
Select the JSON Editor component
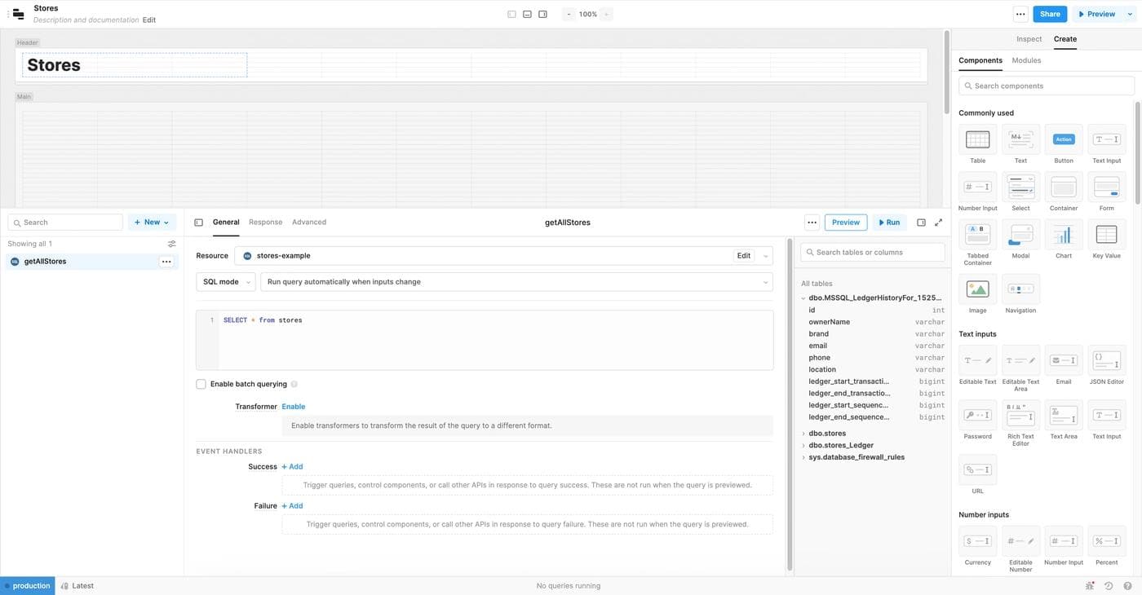(x=1106, y=361)
